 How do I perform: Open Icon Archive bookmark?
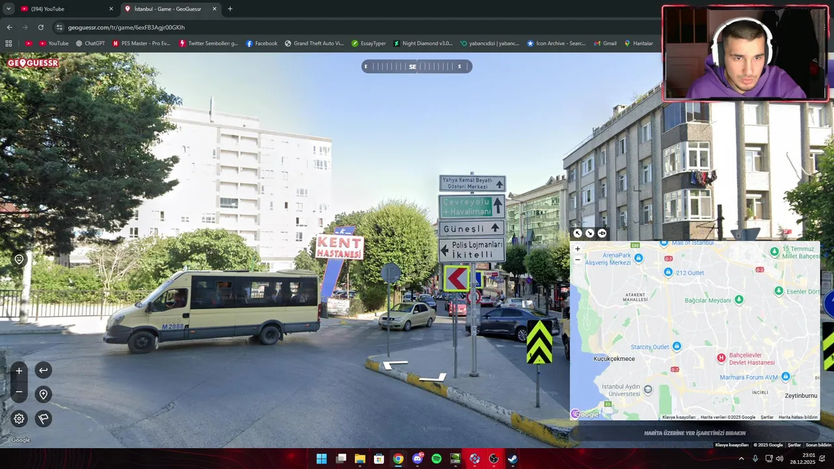click(556, 44)
